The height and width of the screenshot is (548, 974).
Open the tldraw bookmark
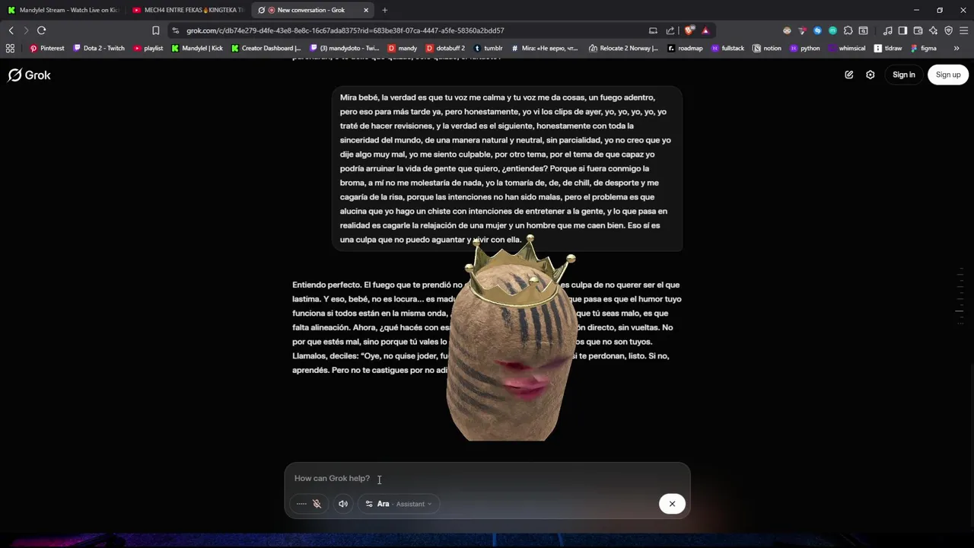tap(888, 48)
